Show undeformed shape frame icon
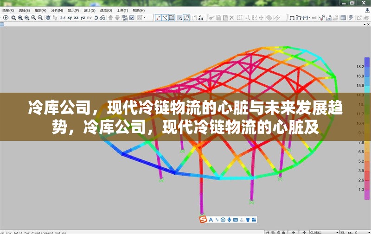 click(x=292, y=18)
